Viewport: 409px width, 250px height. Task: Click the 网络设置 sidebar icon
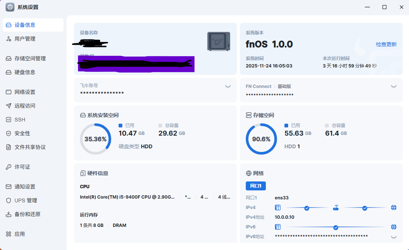point(9,92)
